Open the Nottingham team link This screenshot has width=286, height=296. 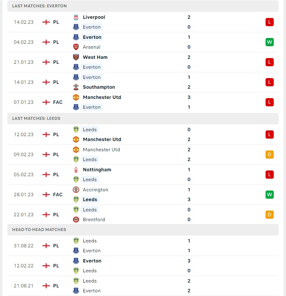coord(97,170)
